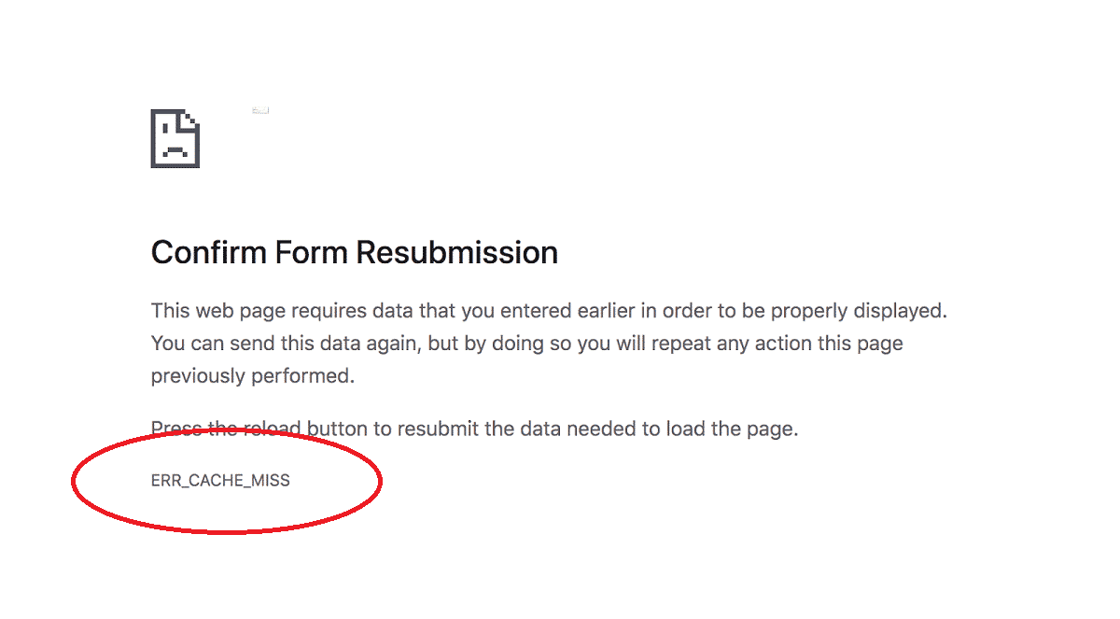Viewport: 1120px width, 619px height.
Task: Click the "Press the reload button" instruction line
Action: 474,429
